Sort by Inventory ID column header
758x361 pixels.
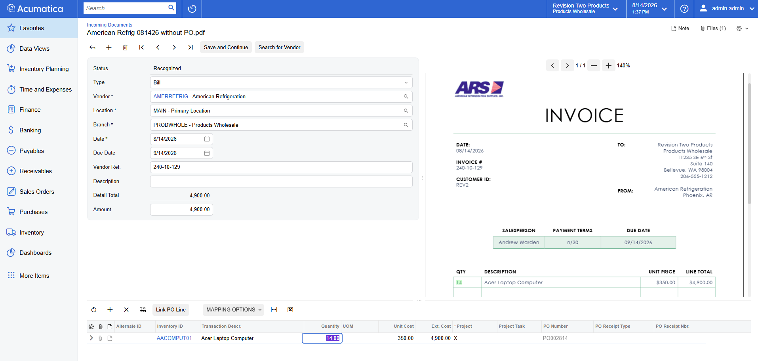click(170, 326)
